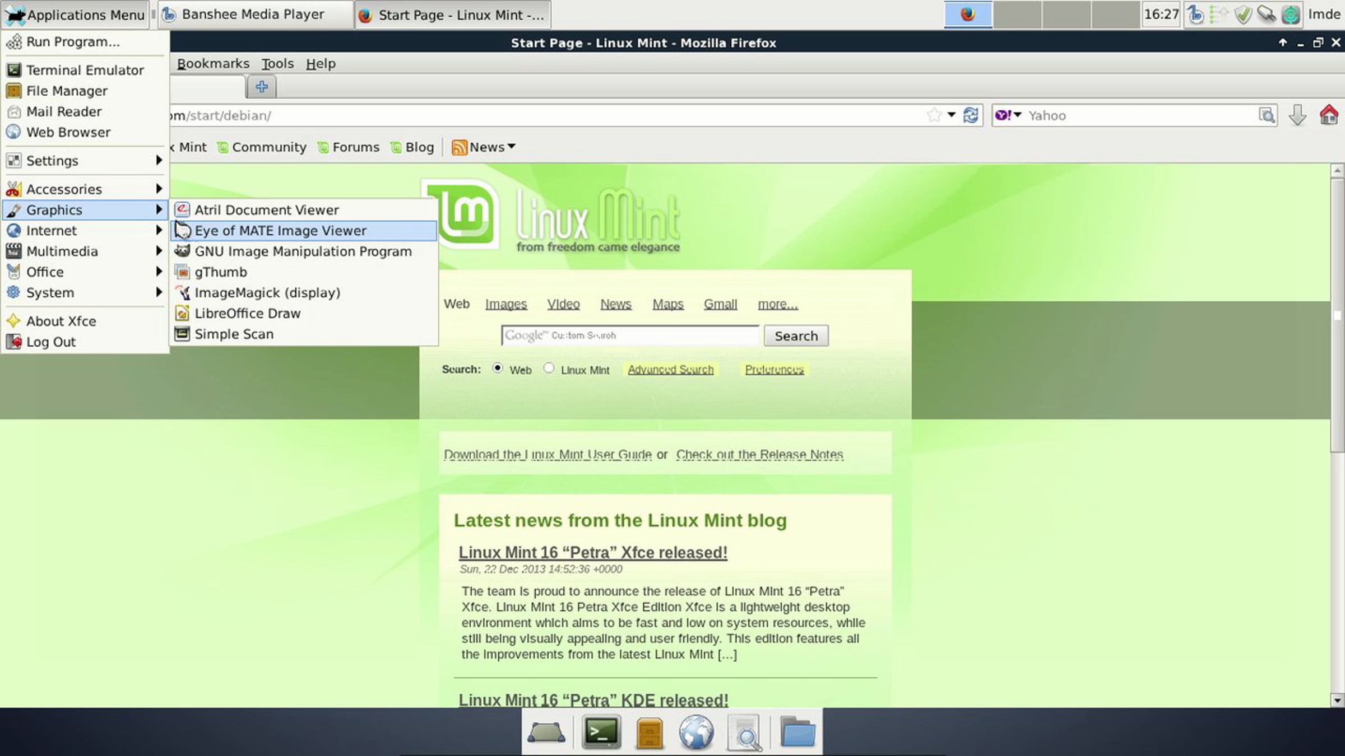1345x756 pixels.
Task: Click the Google custom search field
Action: (x=629, y=336)
